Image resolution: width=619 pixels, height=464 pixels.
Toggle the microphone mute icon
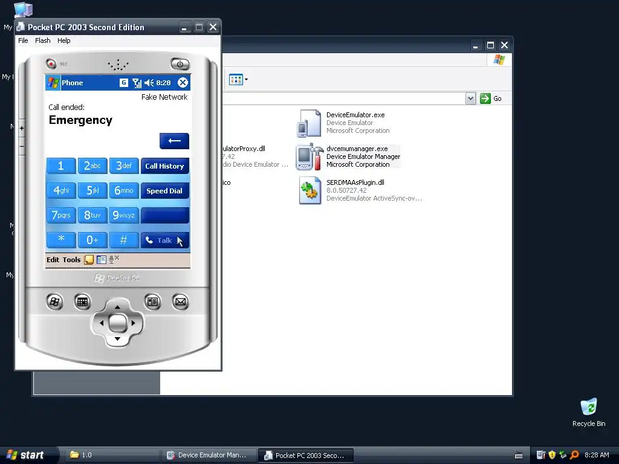114,259
